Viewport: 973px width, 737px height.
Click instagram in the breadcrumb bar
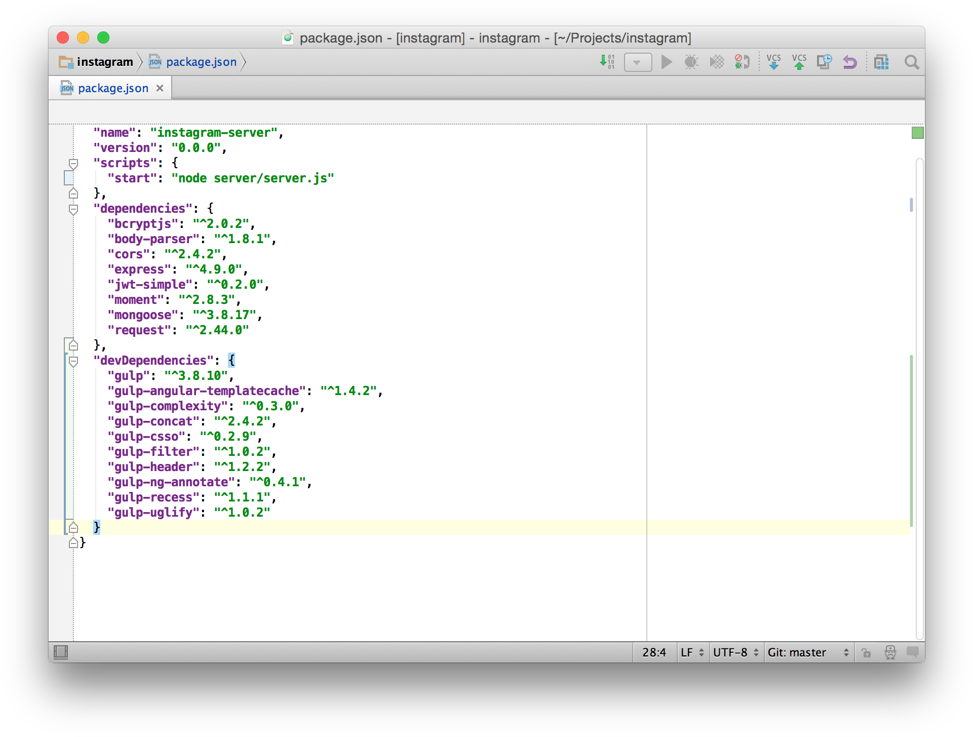pos(104,61)
